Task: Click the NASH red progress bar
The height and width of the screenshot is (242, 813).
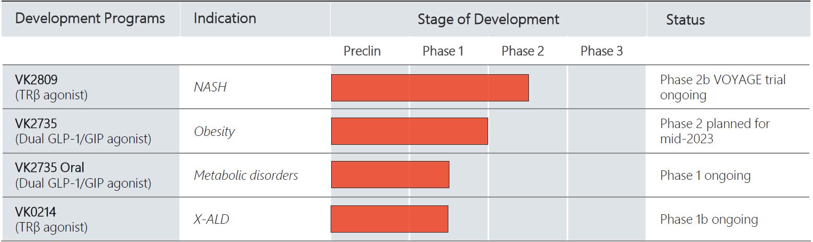Action: (430, 88)
